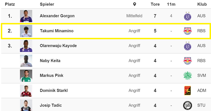This screenshot has width=211, height=111.
Task: Click Red Bull Salzburg logo in Takumi Minamino row
Action: point(188,31)
